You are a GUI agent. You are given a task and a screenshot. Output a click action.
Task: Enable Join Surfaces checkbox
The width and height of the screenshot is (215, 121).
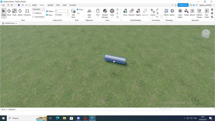[x=33, y=17]
